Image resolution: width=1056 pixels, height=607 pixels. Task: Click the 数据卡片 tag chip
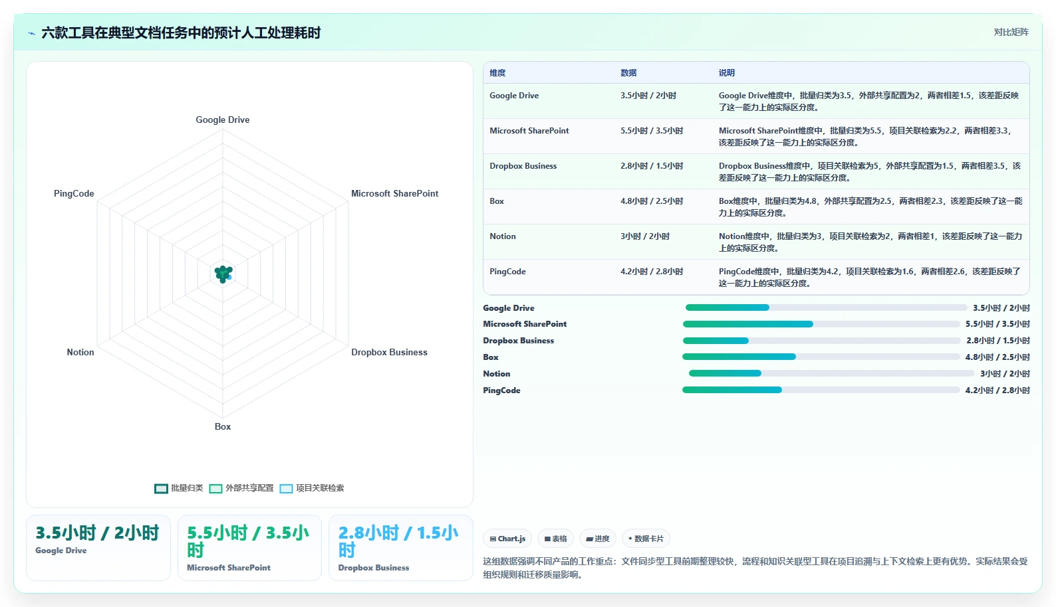[x=646, y=539]
